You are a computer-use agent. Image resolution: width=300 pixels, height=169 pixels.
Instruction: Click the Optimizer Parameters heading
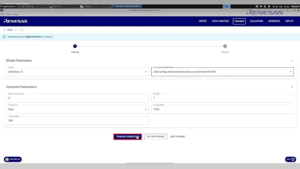21,87
